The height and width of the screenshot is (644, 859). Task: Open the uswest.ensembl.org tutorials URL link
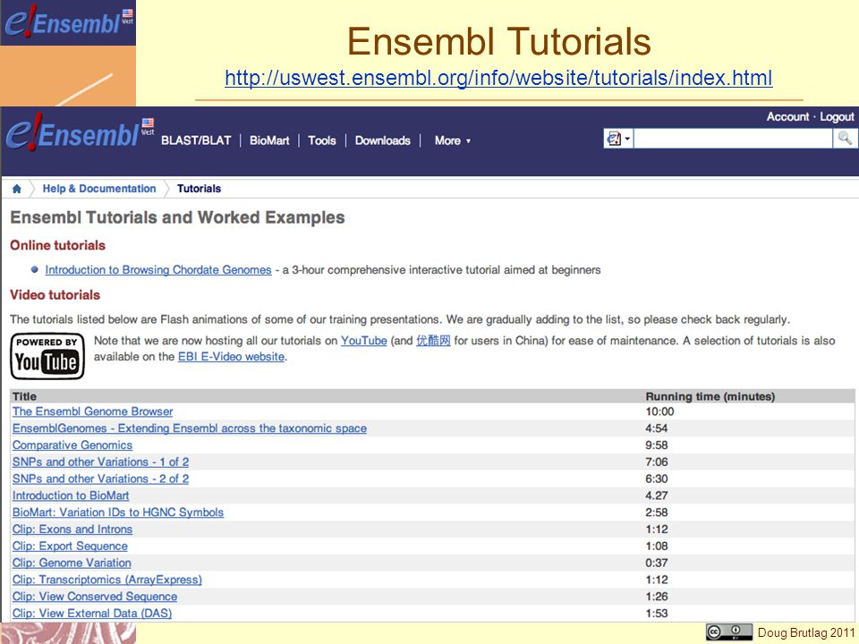(498, 78)
